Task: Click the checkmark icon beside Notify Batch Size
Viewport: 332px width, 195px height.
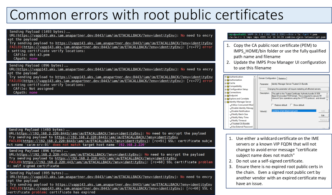Action: click(231, 114)
